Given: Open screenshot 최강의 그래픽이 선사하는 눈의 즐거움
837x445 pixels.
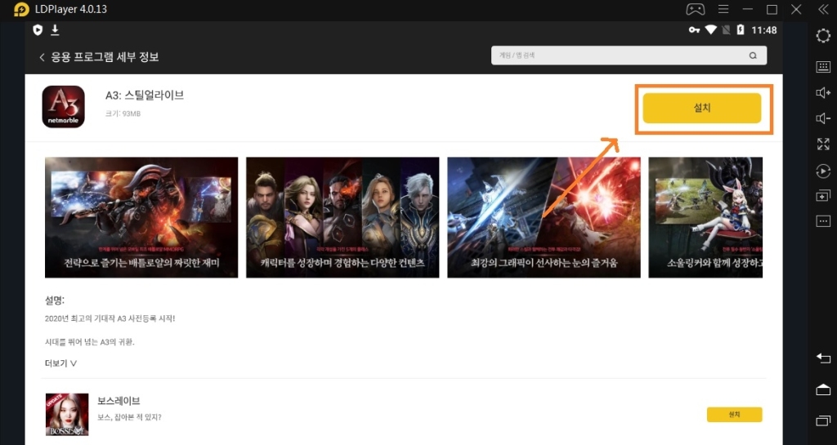Looking at the screenshot, I should coord(544,217).
